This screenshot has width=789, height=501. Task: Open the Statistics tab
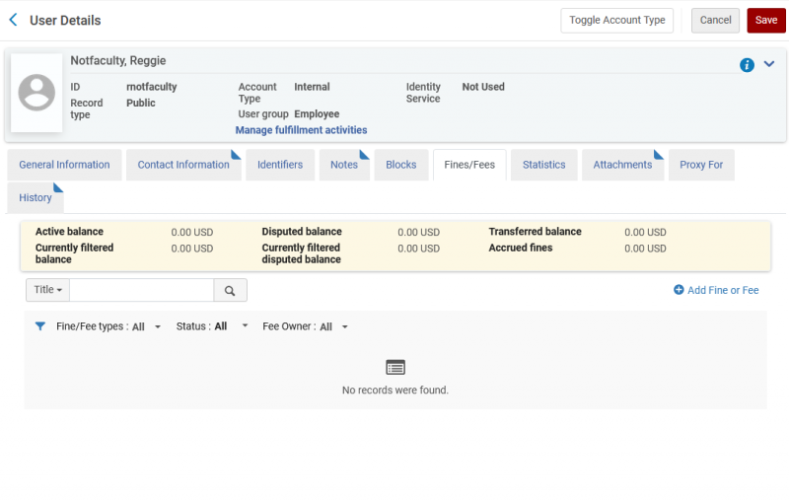(544, 165)
